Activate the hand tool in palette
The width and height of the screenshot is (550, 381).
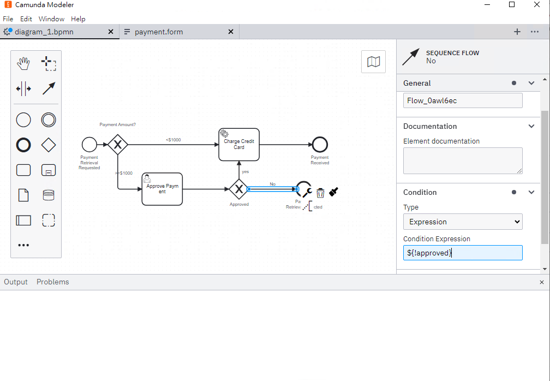(23, 63)
